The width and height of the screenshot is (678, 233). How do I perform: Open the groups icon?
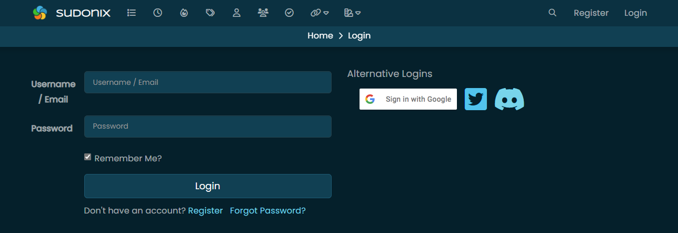click(x=263, y=13)
